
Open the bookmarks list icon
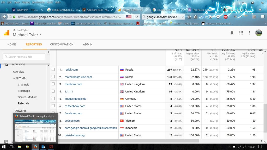pyautogui.click(x=196, y=17)
